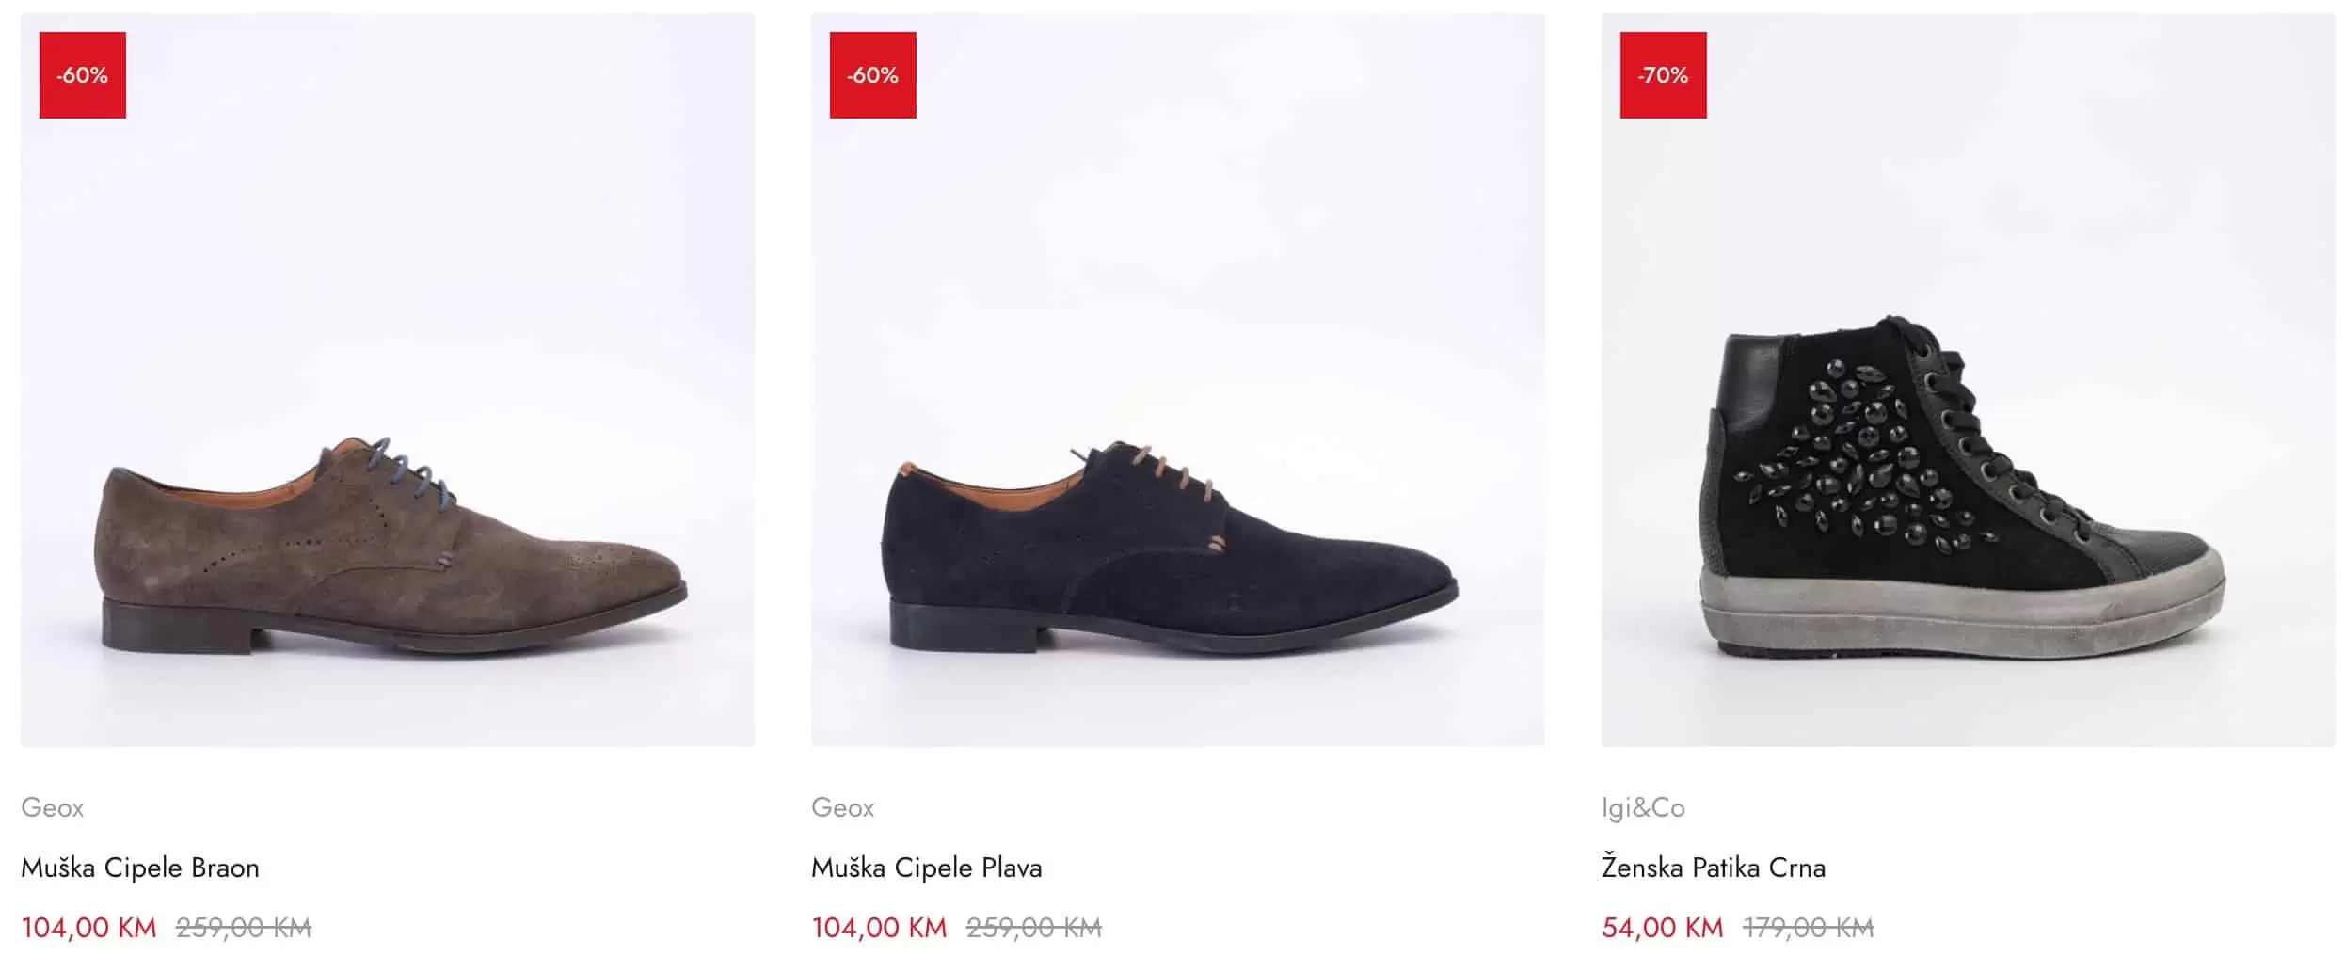Click the -60% badge on blue shoe

(x=872, y=75)
